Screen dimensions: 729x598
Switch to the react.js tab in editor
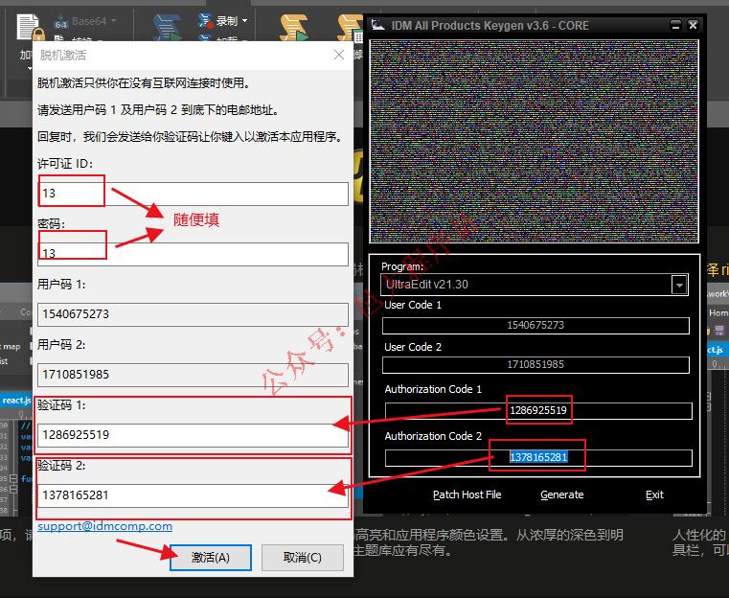[16, 400]
